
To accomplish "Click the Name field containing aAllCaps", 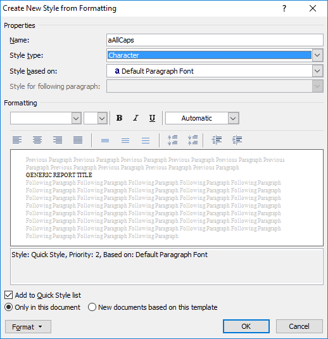I will pyautogui.click(x=215, y=40).
